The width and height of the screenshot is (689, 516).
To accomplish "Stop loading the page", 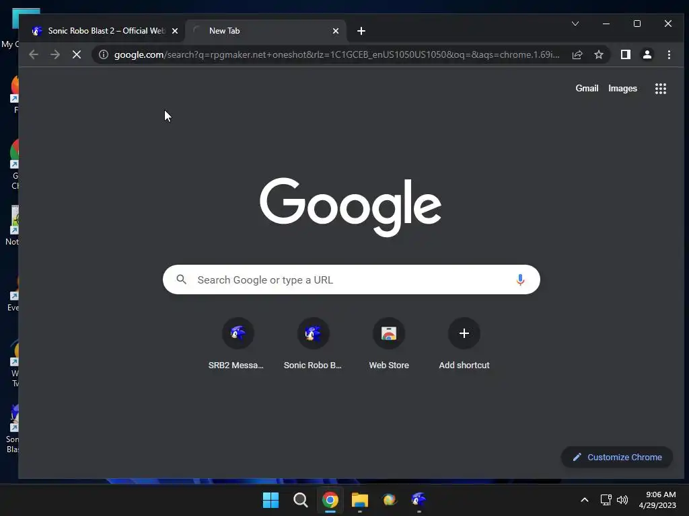I will coord(77,54).
